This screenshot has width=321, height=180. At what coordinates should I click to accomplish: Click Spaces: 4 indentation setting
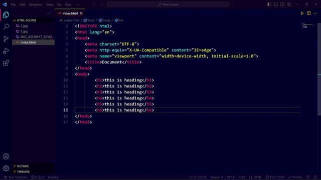coord(216,177)
